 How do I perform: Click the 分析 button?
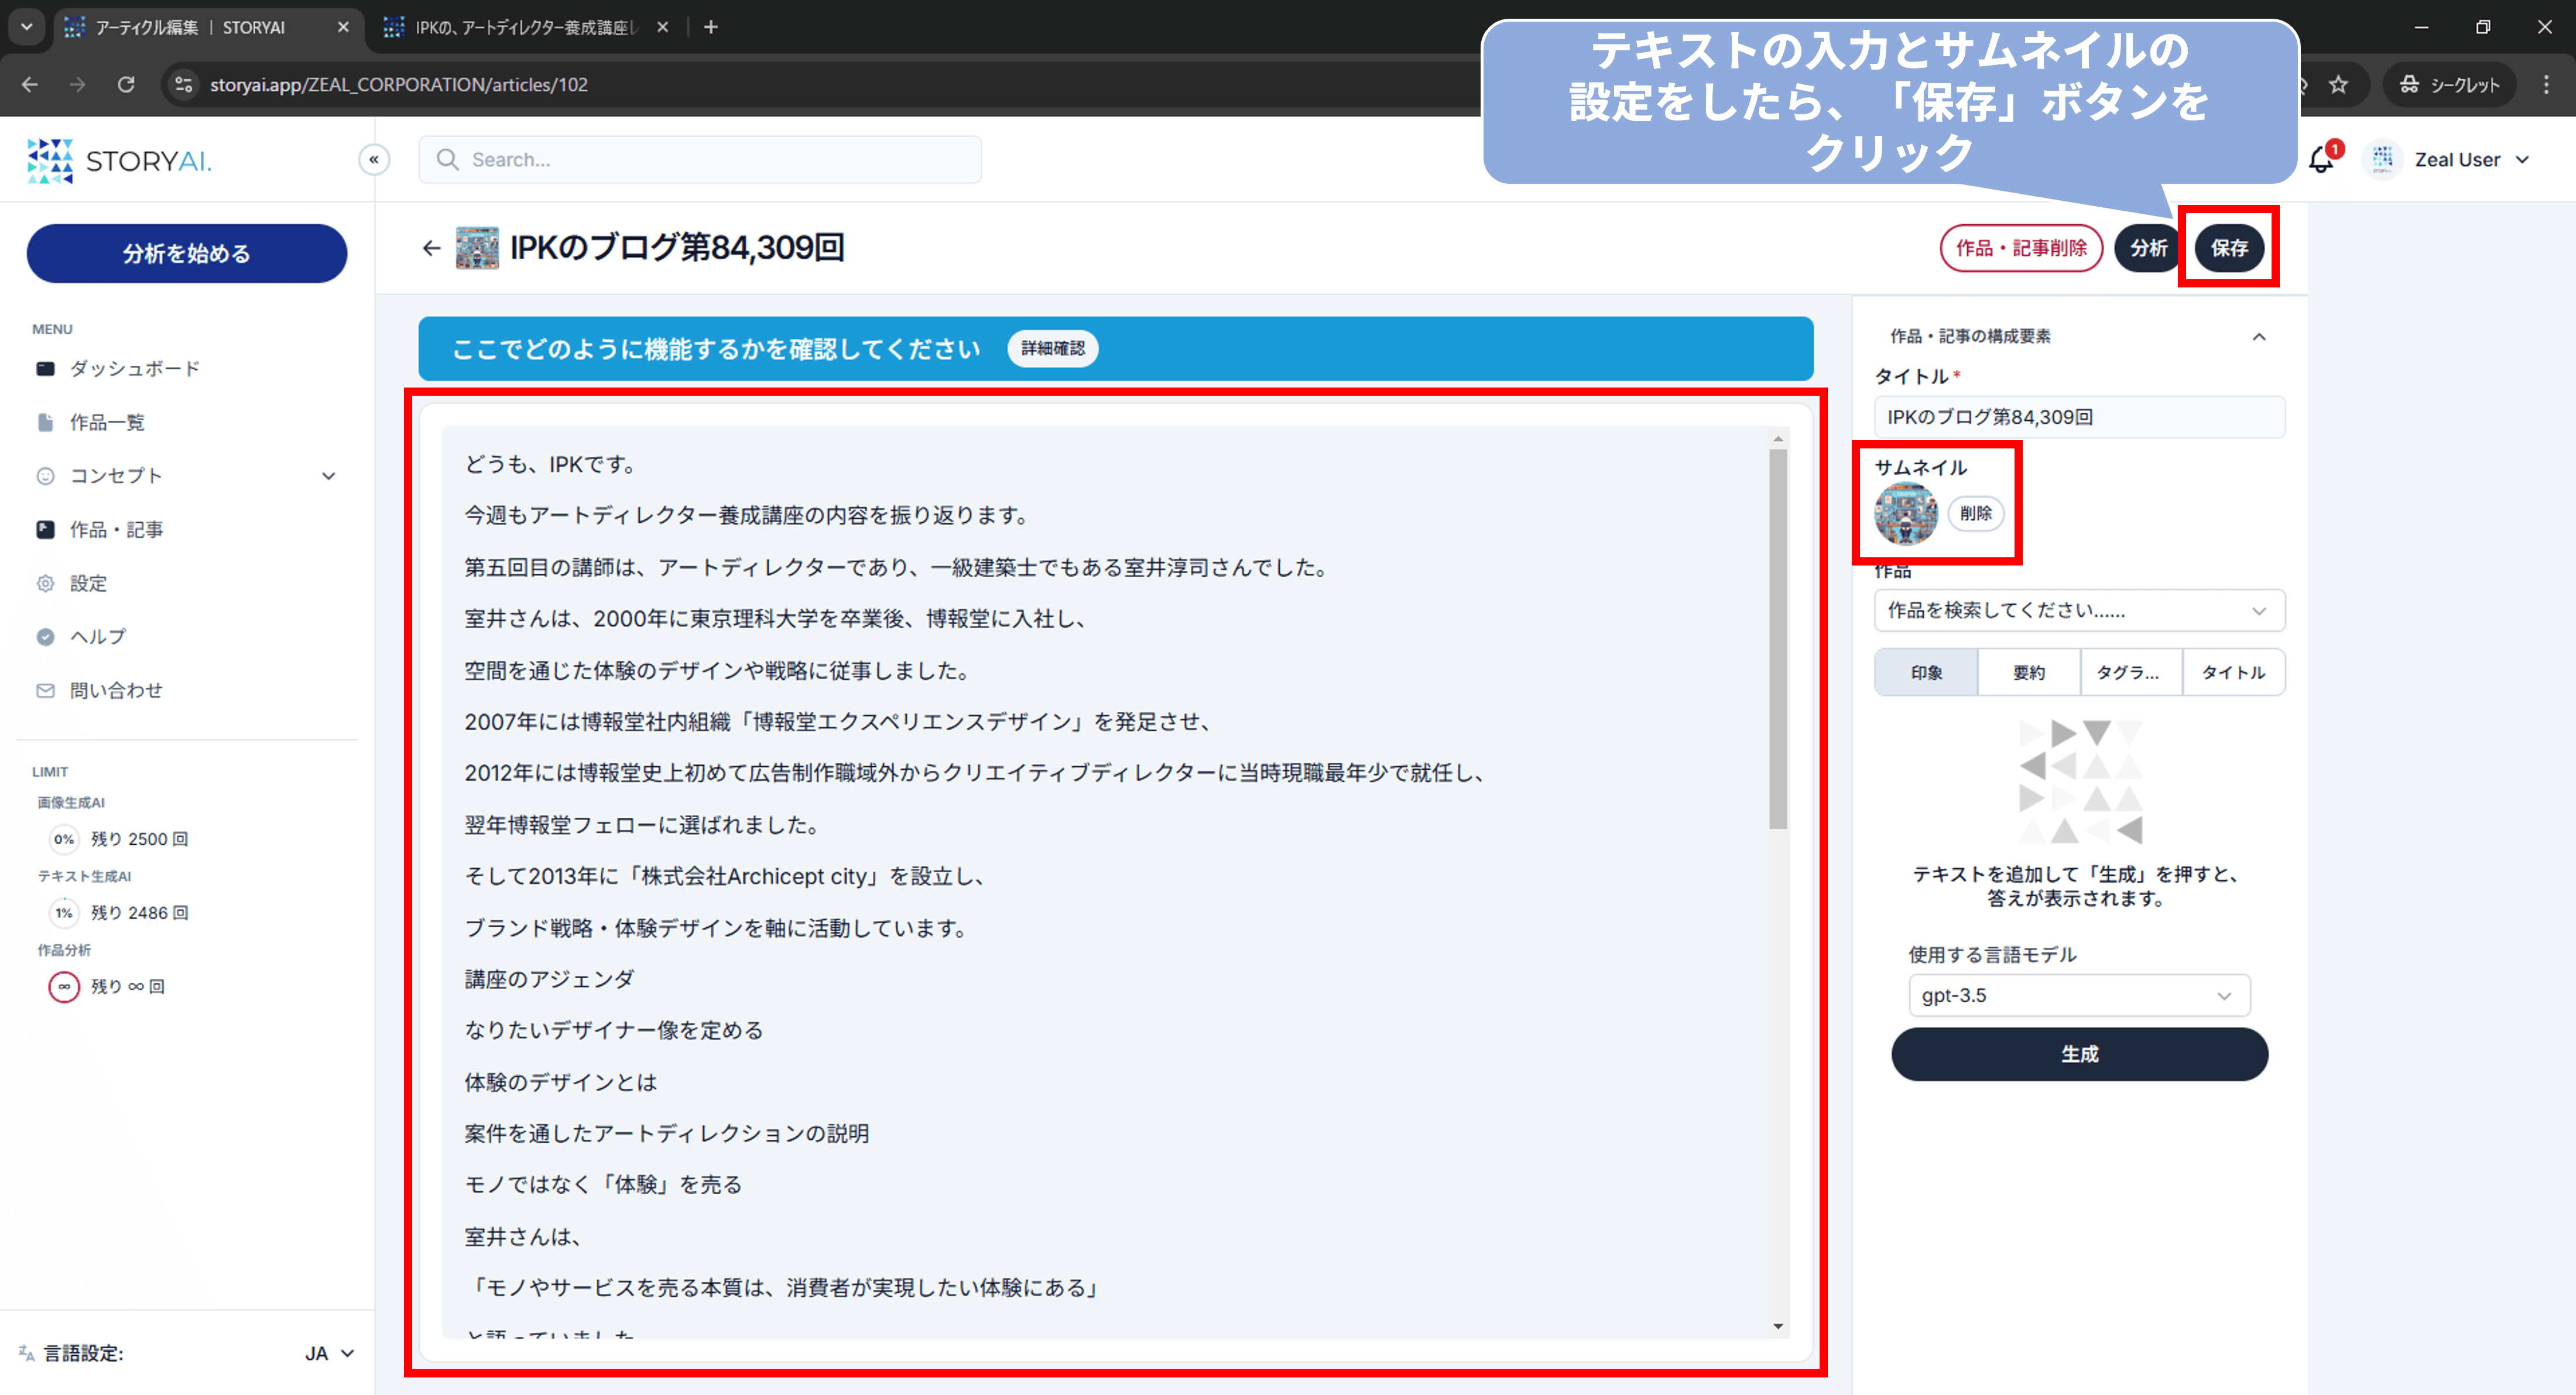[x=2148, y=248]
